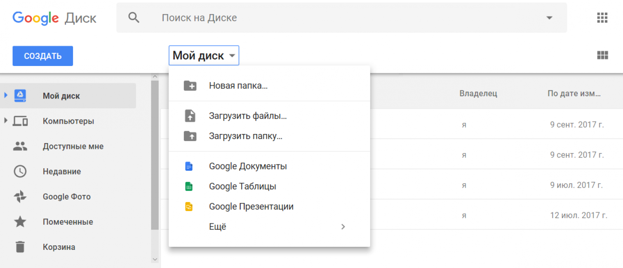Click the search magnifier icon
The image size is (623, 268).
coord(134,18)
